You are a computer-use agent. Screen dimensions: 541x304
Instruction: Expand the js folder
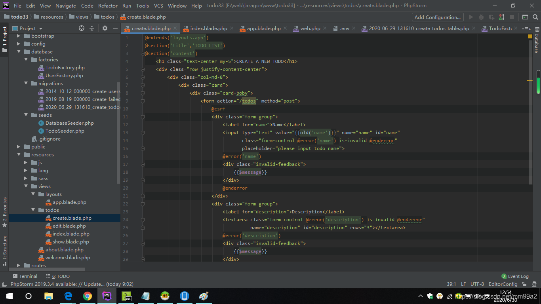26,163
